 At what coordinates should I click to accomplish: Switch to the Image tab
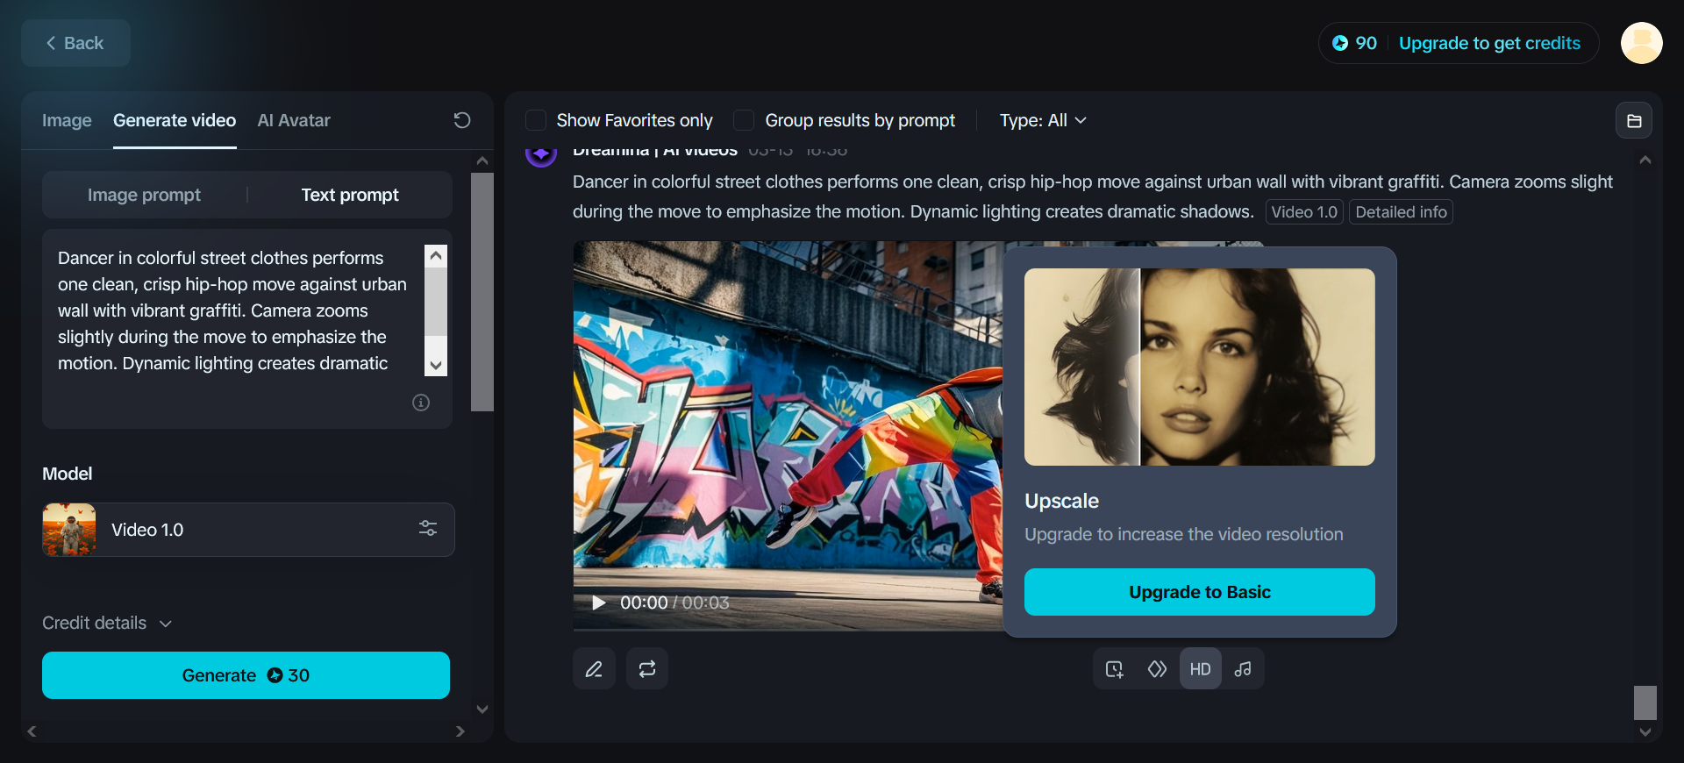67,120
